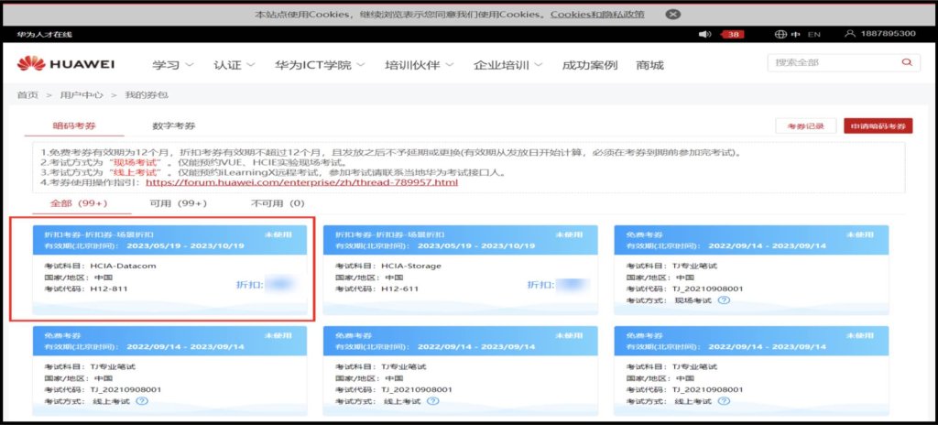Click the 线上考试 help icon in bottom-left card
The image size is (938, 425).
pos(141,401)
